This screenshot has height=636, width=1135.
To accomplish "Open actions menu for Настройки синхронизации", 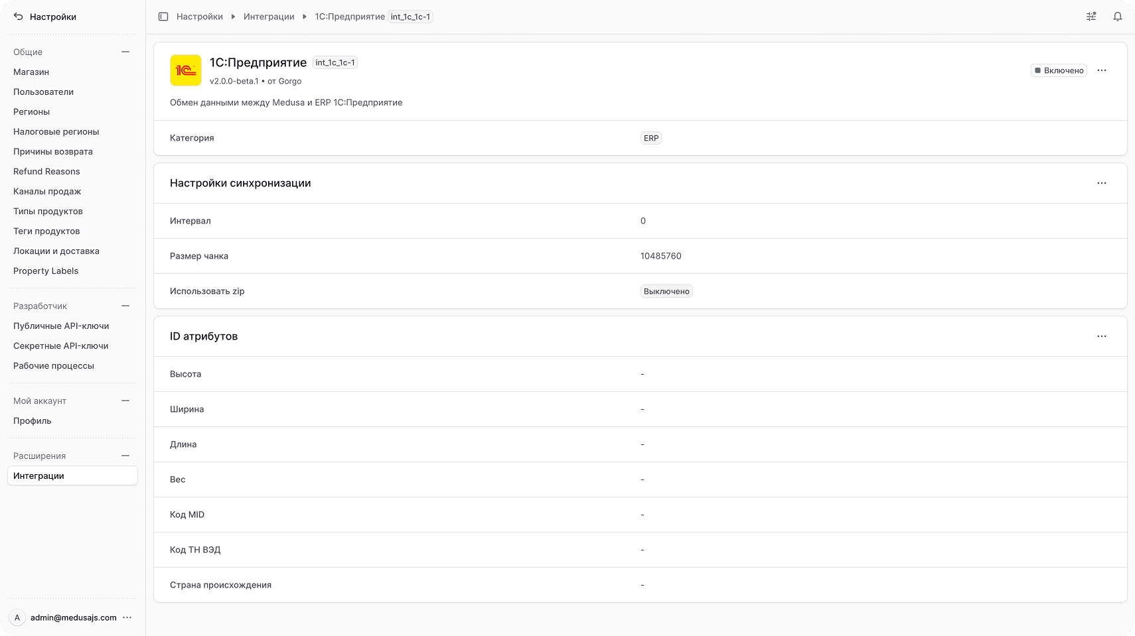I will click(x=1102, y=183).
